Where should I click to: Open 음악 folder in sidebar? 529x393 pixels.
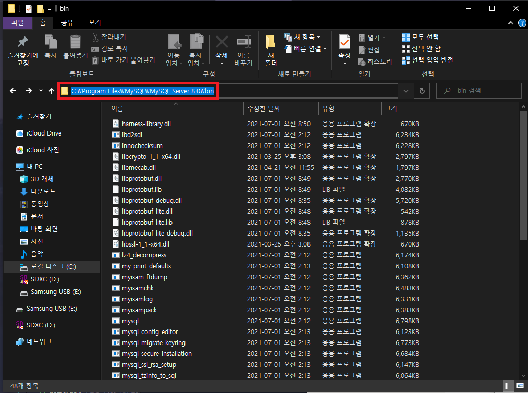tap(32, 254)
